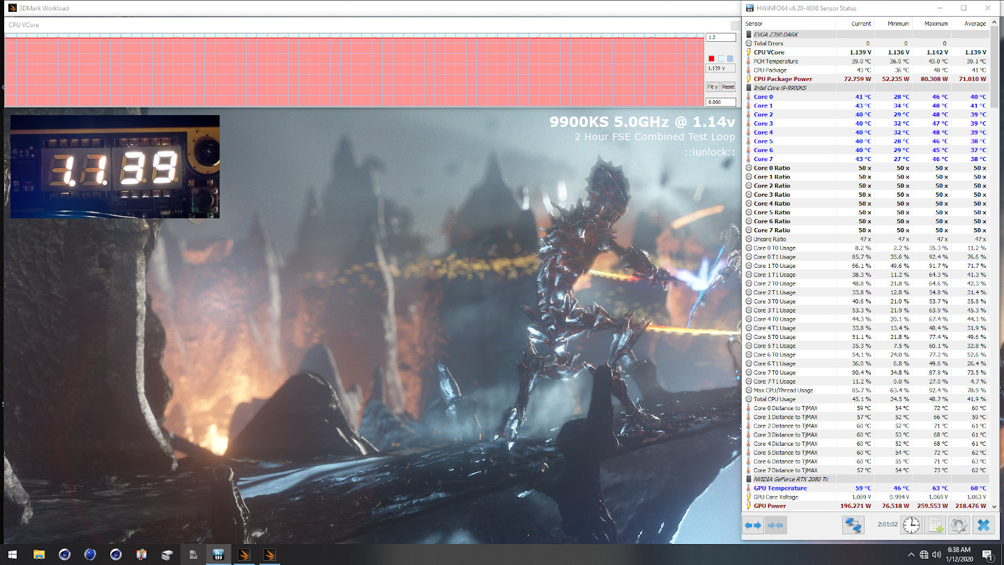Click the light blue graph color swatch
The width and height of the screenshot is (1004, 565).
[730, 59]
